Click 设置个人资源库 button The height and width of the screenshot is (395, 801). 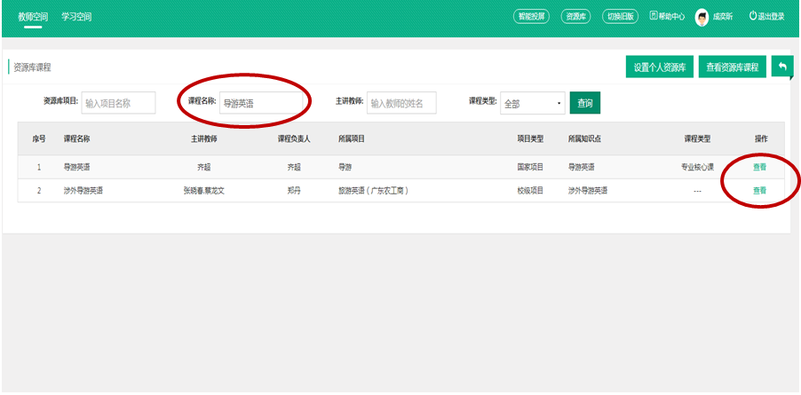coord(659,67)
